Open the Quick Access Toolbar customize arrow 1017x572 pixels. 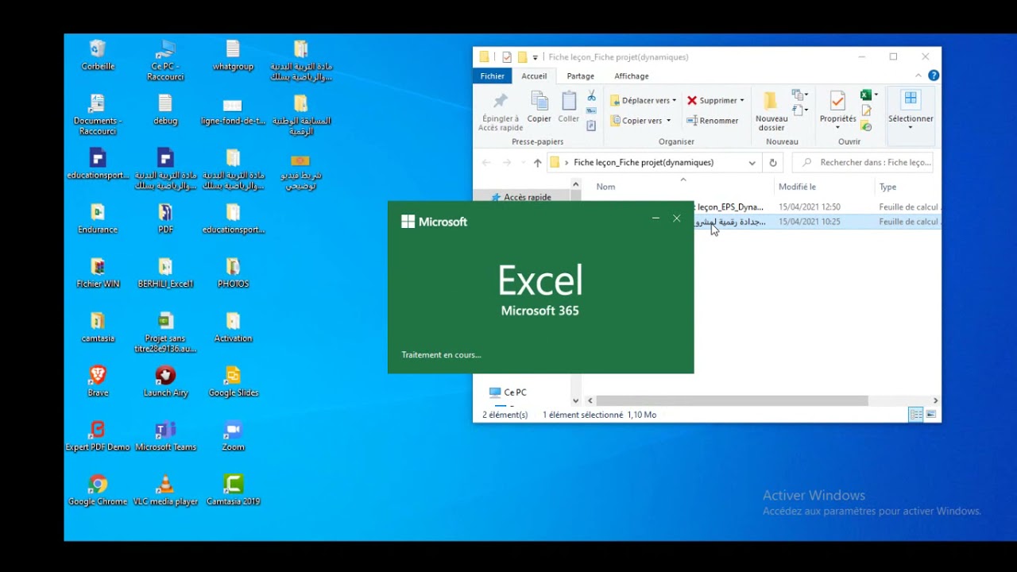coord(535,57)
